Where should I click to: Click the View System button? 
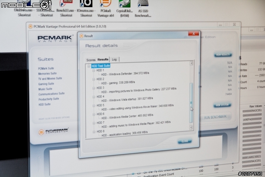[x=222, y=105]
